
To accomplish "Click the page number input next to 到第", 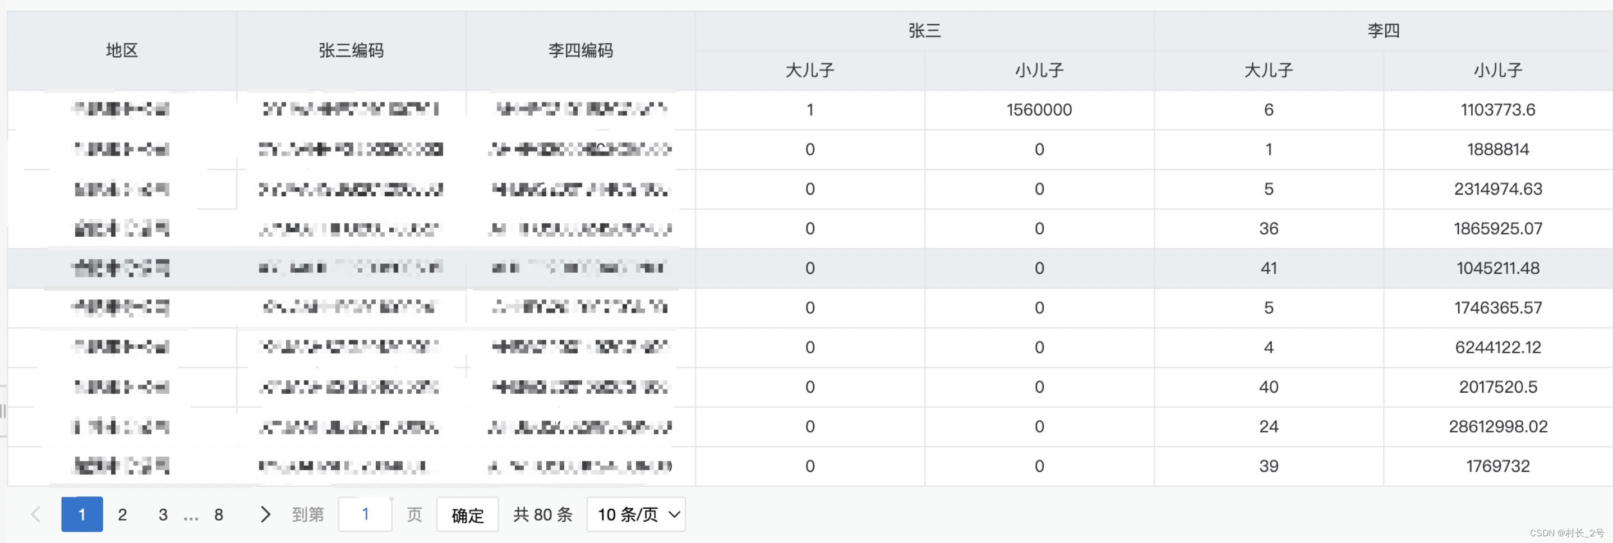I will pos(366,514).
